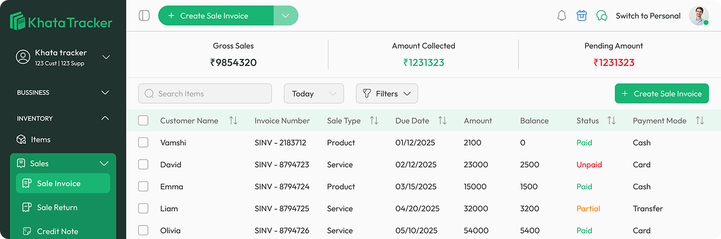Viewport: 721px width, 239px height.
Task: Expand the Khata tracker account chevron
Action: (106, 57)
